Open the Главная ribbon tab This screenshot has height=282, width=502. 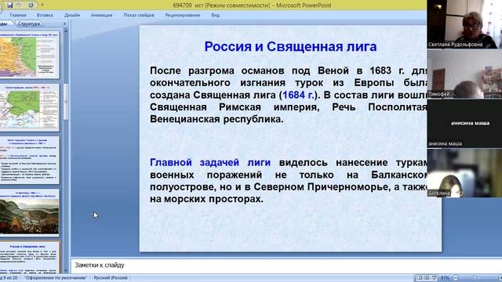(x=18, y=15)
